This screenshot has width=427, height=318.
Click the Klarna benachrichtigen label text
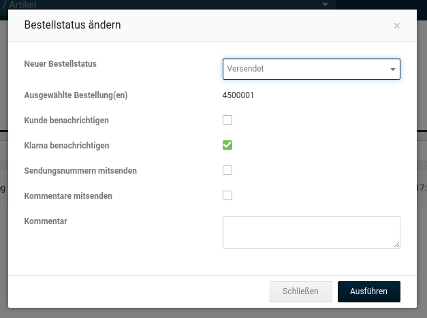click(x=67, y=146)
